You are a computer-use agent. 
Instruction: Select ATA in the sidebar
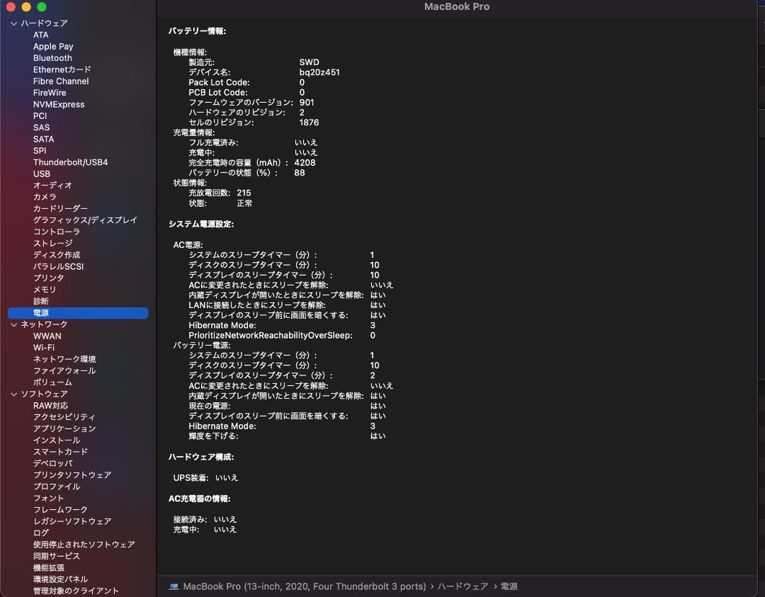point(41,35)
